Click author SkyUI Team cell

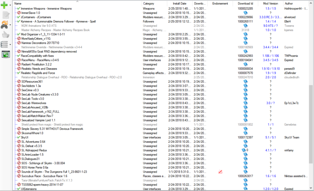click(x=291, y=137)
